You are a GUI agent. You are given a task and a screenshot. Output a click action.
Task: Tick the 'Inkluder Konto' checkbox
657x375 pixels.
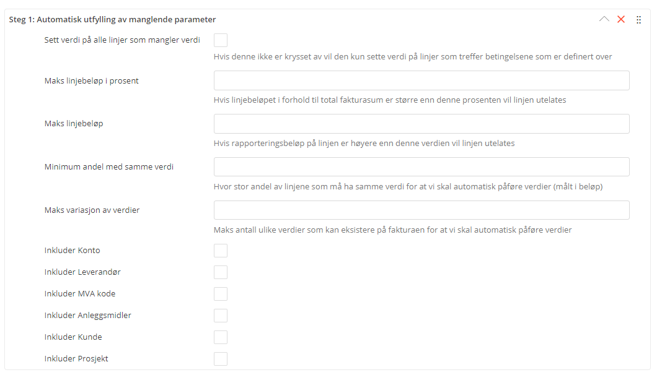[221, 251]
